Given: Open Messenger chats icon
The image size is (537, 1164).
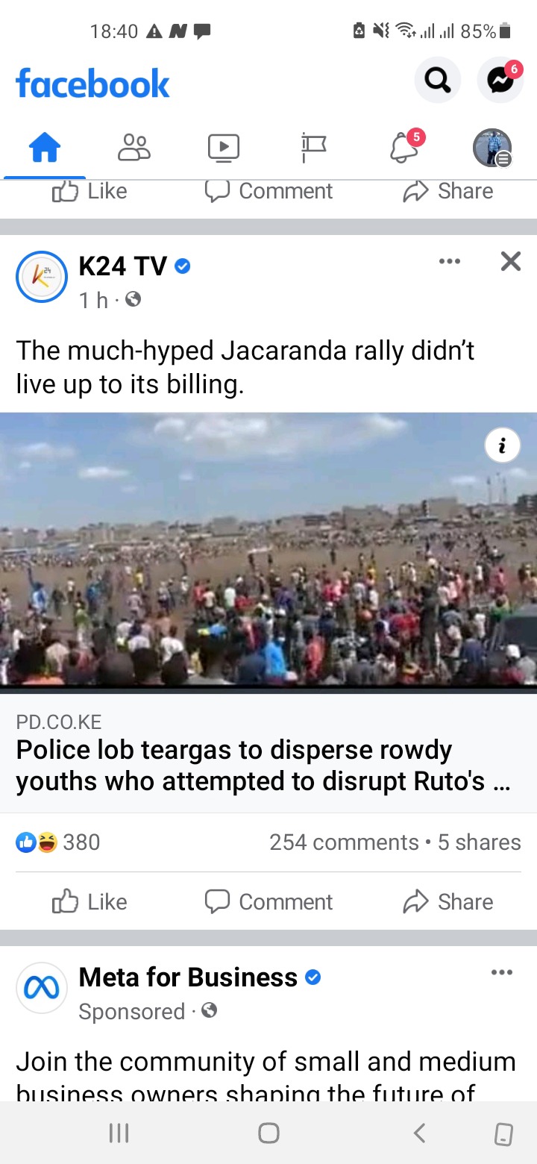Looking at the screenshot, I should [x=500, y=80].
